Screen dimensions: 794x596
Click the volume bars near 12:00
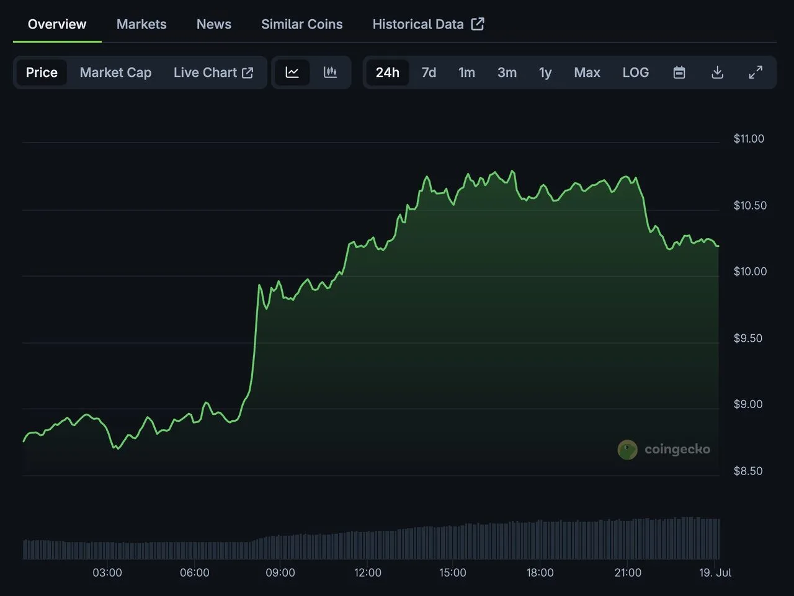click(x=368, y=546)
